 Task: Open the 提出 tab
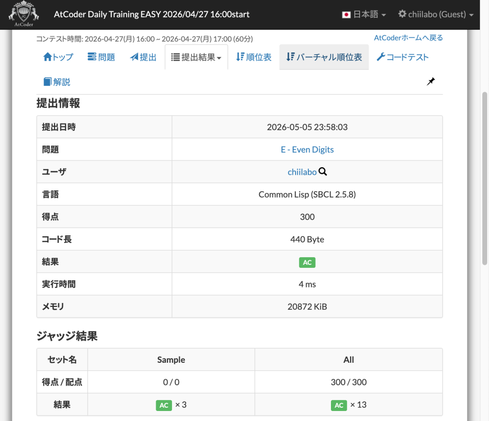(x=143, y=57)
